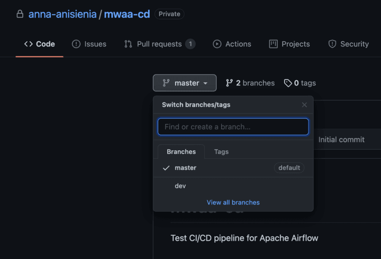The width and height of the screenshot is (381, 259).
Task: Close the Switch branches/tags popup
Action: tap(304, 104)
